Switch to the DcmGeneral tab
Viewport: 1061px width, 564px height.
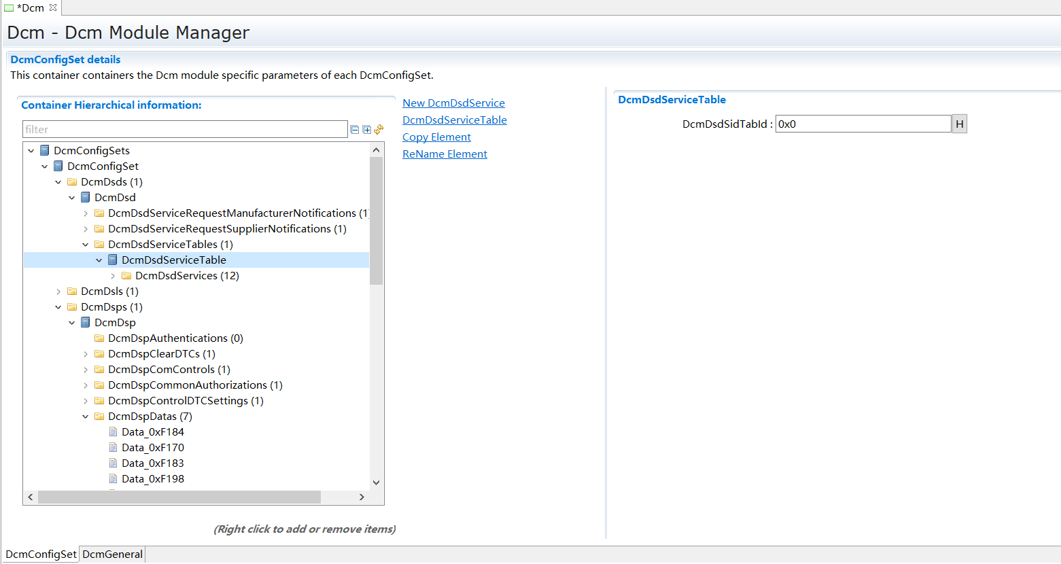point(112,554)
